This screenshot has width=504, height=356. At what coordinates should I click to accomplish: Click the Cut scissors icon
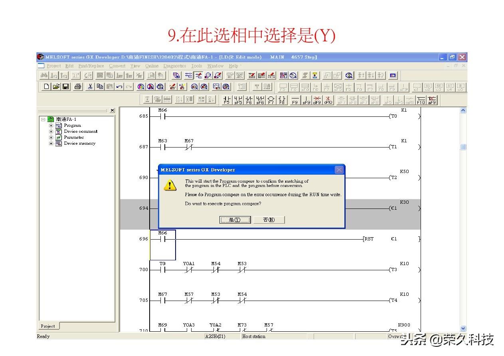click(x=90, y=87)
